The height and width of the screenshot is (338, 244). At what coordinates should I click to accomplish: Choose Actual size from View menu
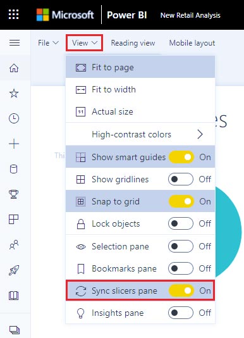(x=140, y=111)
